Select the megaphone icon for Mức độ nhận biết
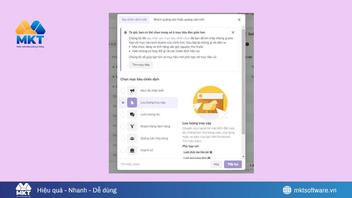The height and width of the screenshot is (198, 352). click(x=132, y=90)
